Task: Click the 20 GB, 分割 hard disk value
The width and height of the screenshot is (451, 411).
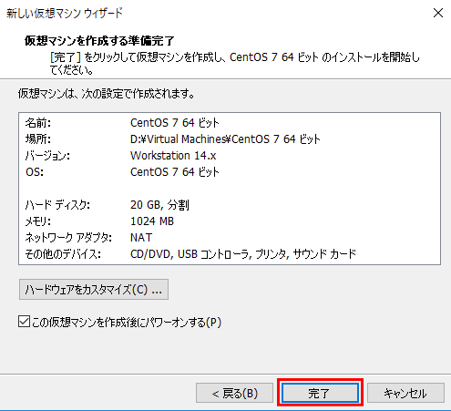Action: pos(159,205)
